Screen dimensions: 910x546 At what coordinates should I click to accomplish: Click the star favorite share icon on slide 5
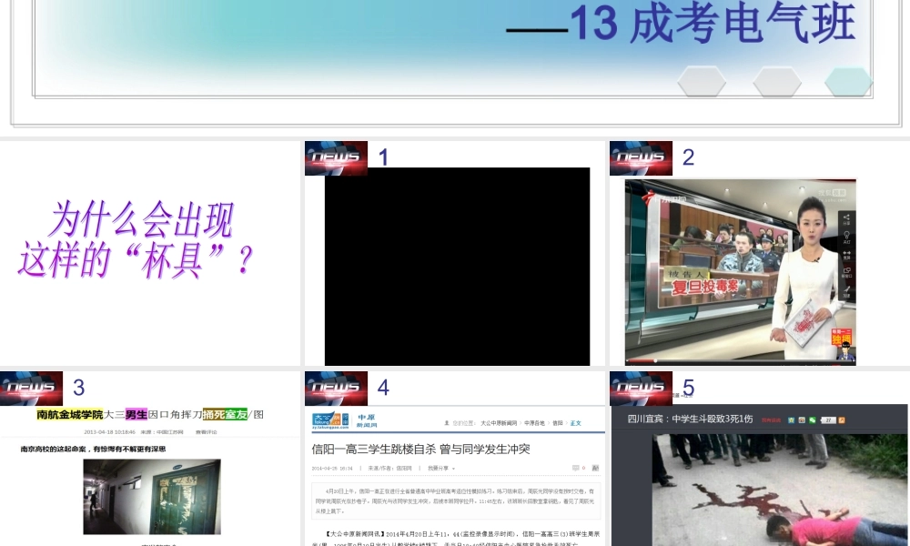click(791, 420)
